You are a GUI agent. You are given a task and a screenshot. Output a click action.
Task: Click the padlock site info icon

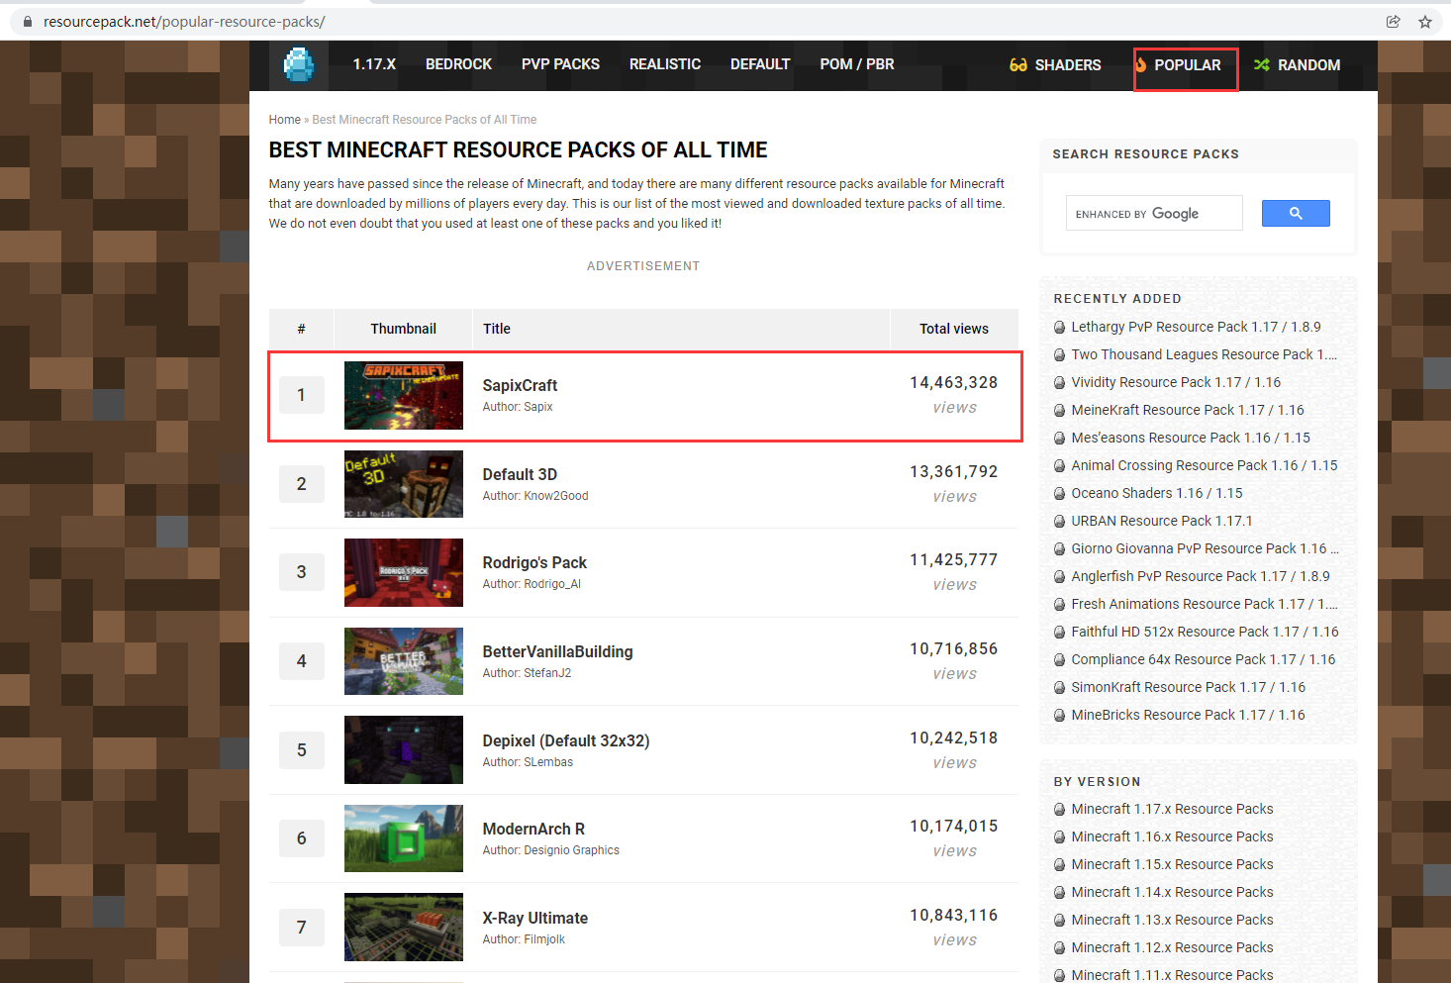pos(27,22)
